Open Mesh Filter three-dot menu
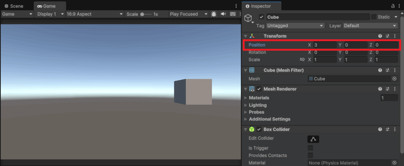Screen dimensions: 404x166 (x=395, y=70)
